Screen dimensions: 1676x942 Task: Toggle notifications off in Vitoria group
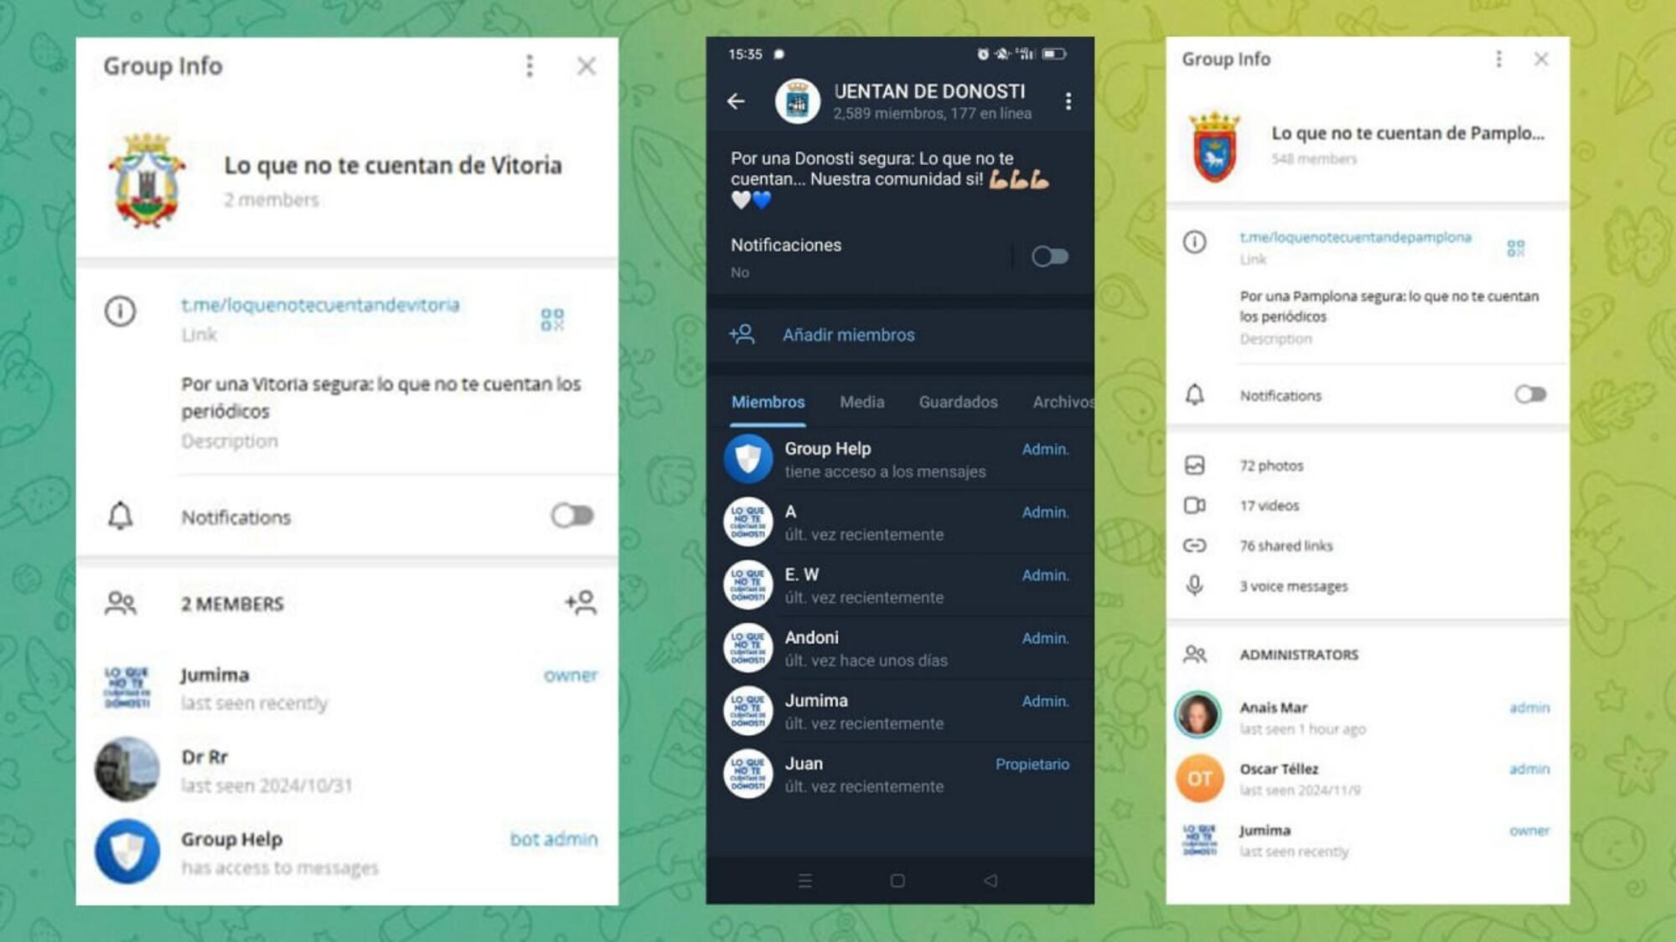coord(572,517)
